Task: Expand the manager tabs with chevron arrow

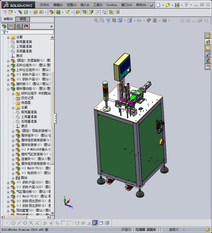Action: click(51, 27)
